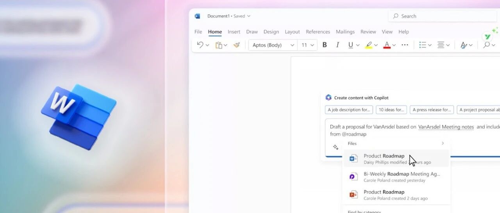
Task: Choose the '10 ideas for...' suggestion
Action: click(x=391, y=110)
